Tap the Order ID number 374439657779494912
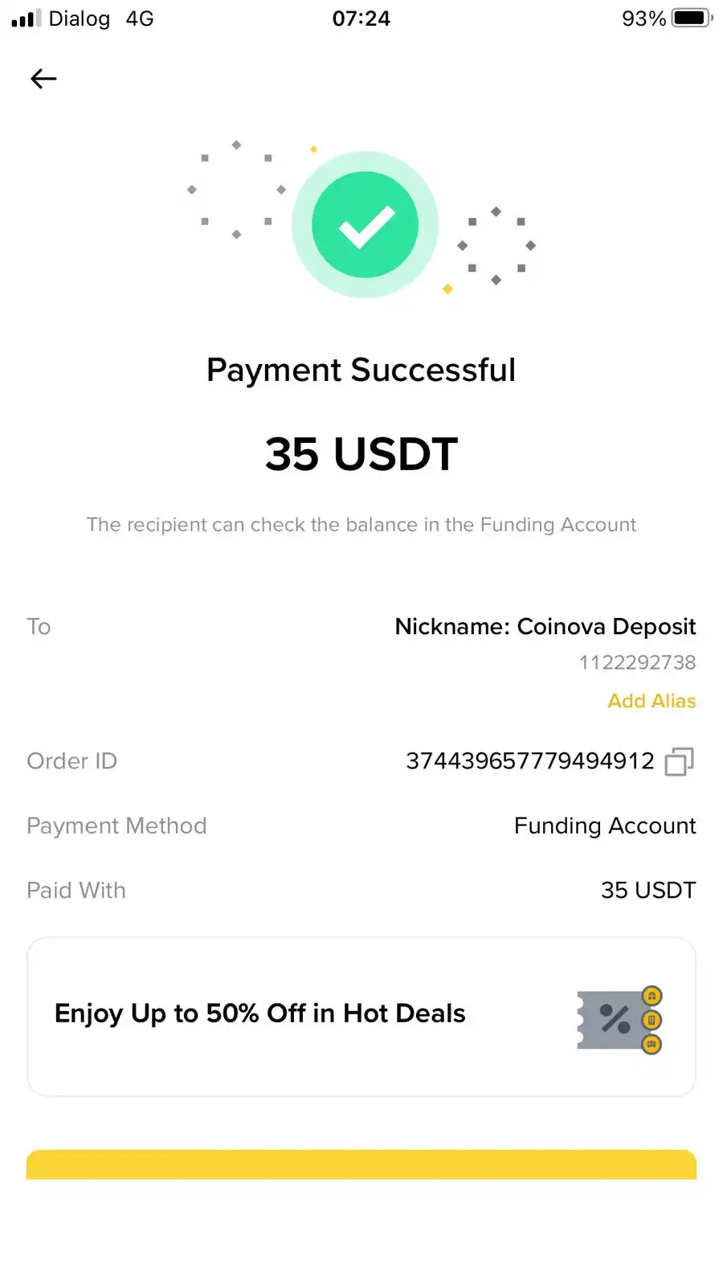Image resolution: width=723 pixels, height=1286 pixels. pyautogui.click(x=530, y=761)
